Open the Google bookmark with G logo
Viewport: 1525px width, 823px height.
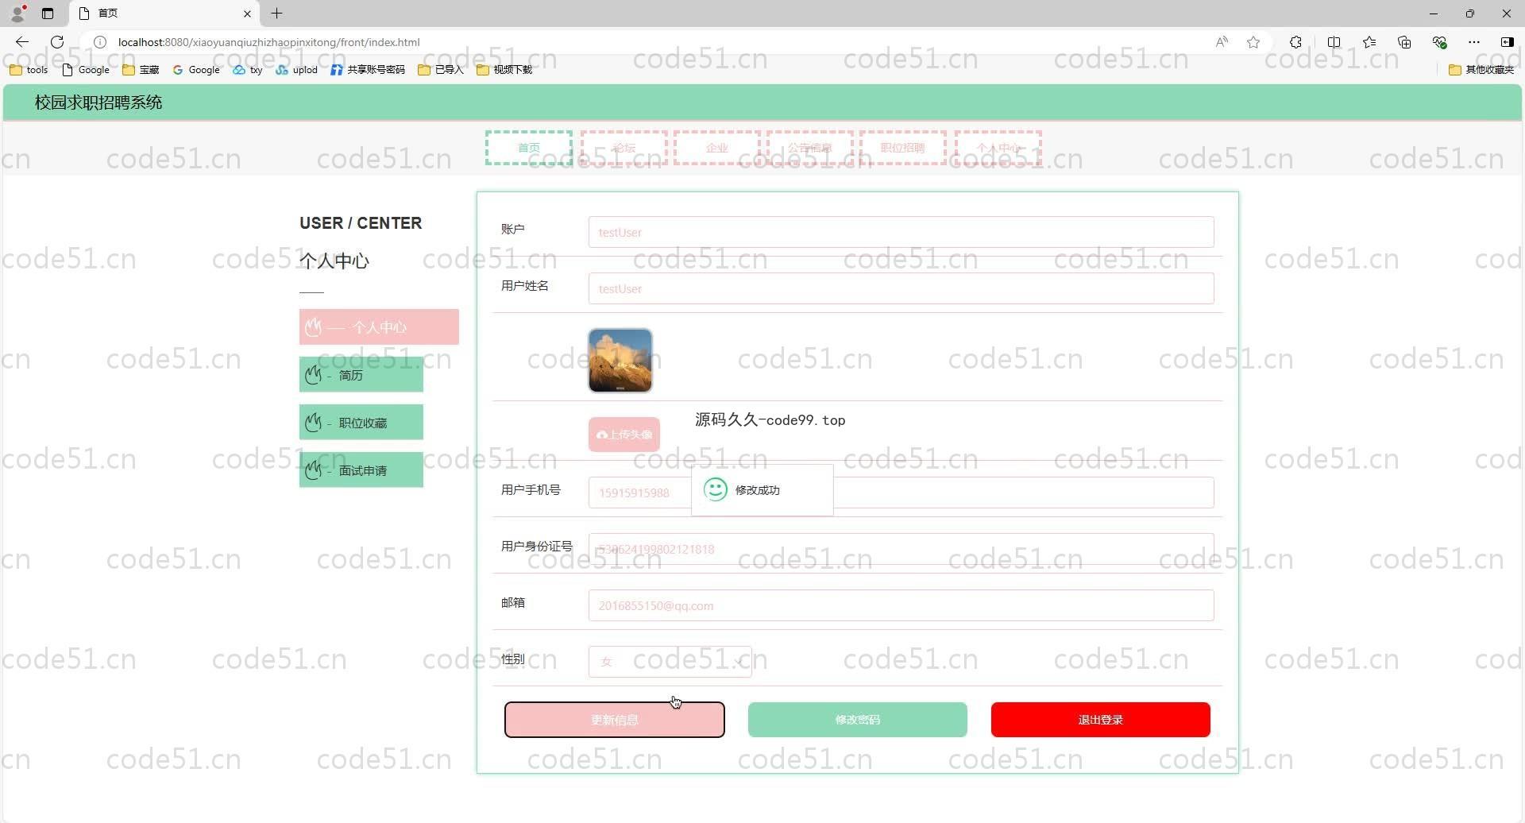196,70
